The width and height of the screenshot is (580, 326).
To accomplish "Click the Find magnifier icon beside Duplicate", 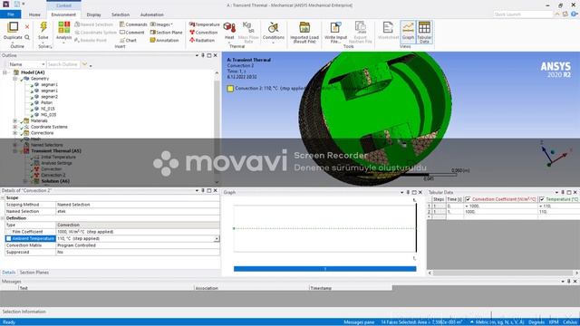I will pos(27,37).
